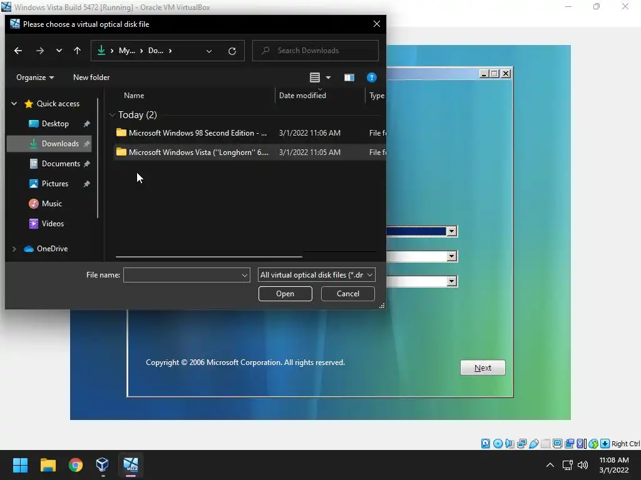Click the display settings status icon
The height and width of the screenshot is (480, 641).
point(557,444)
